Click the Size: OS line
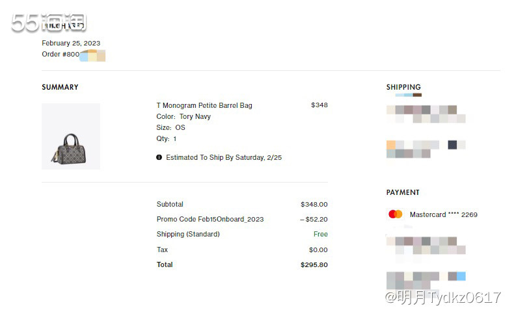Screen dimensions: 514x321 pyautogui.click(x=170, y=127)
